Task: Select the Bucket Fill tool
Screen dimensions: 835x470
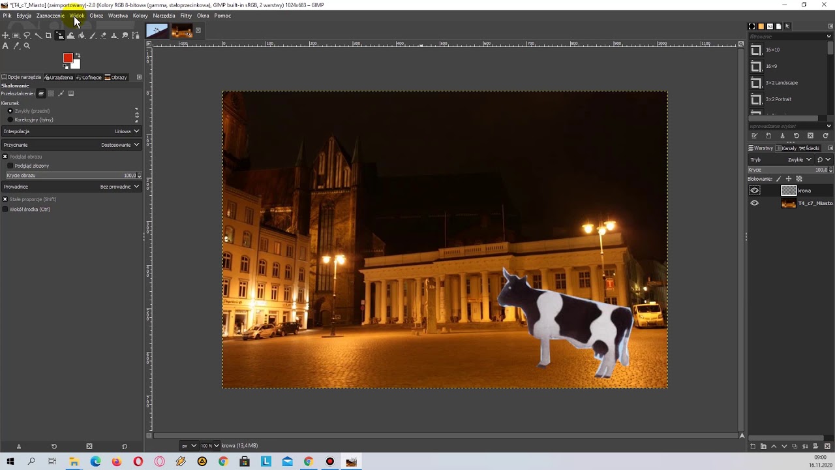Action: [82, 35]
